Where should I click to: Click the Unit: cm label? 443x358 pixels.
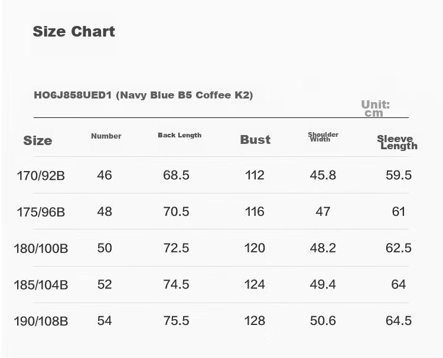(376, 109)
